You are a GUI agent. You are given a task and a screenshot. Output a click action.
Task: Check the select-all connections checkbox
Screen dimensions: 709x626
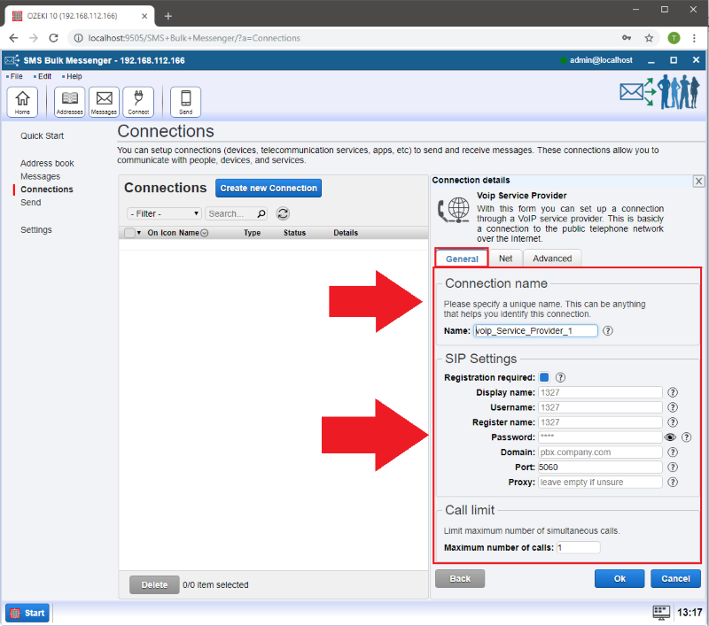pyautogui.click(x=129, y=233)
